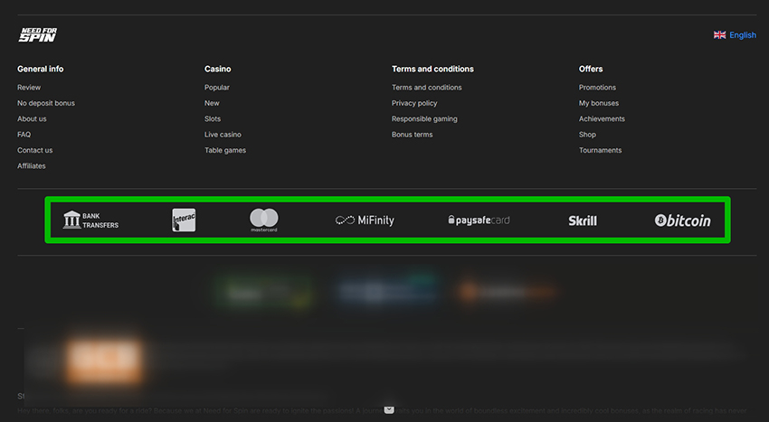The height and width of the screenshot is (422, 769).
Task: Click the Need for Spin logo
Action: 38,35
